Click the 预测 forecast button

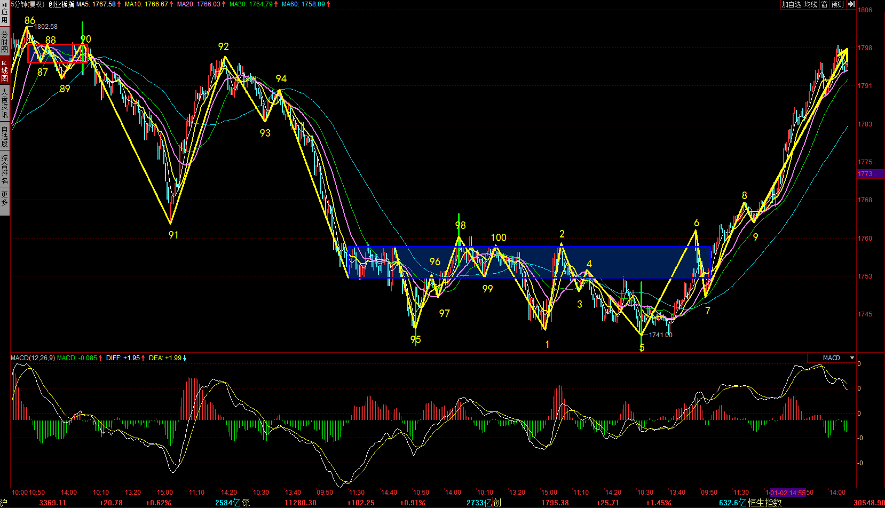click(x=837, y=4)
